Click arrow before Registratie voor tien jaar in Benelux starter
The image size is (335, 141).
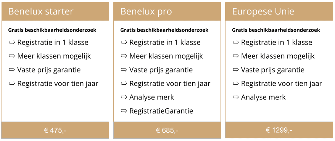point(12,83)
